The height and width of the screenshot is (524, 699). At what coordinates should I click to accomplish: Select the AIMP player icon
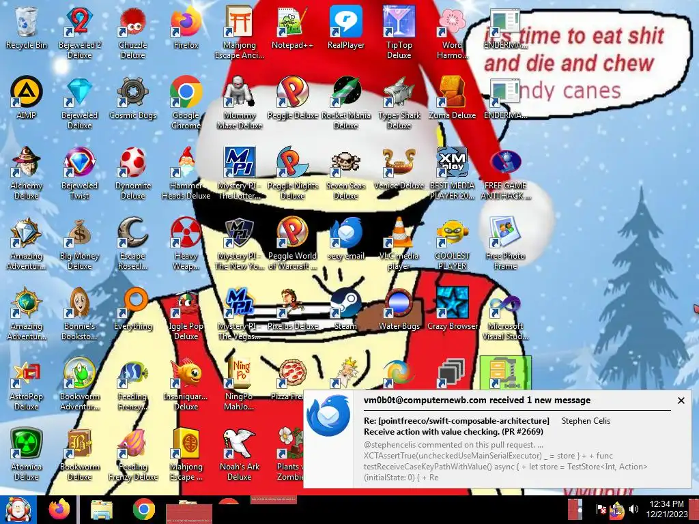tap(27, 98)
